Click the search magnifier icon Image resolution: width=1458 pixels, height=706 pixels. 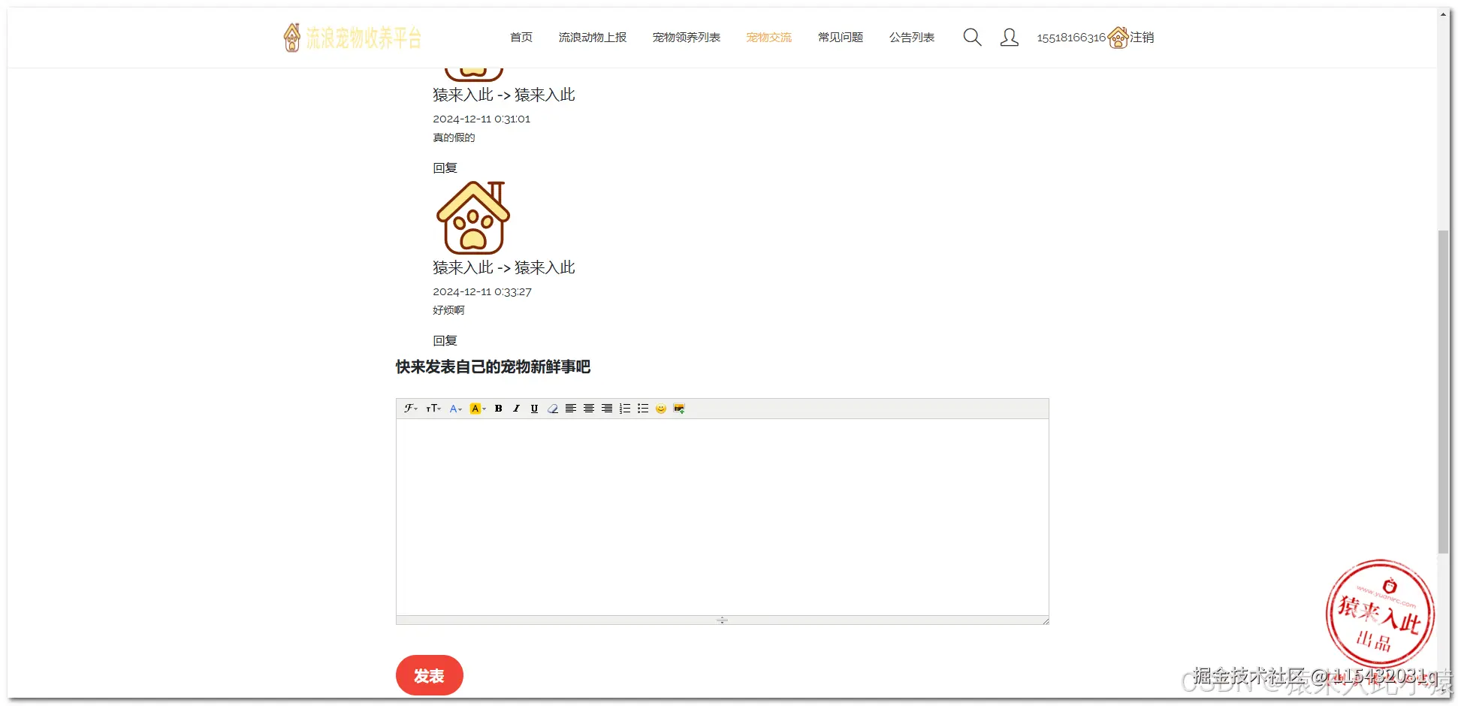coord(972,38)
